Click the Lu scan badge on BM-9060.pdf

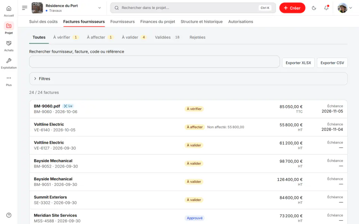(68, 106)
